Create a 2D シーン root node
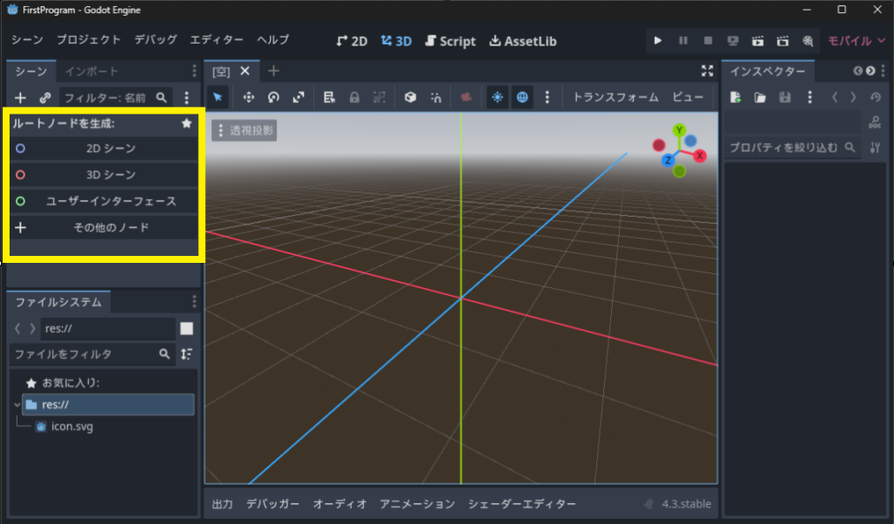The width and height of the screenshot is (894, 524). tap(103, 148)
